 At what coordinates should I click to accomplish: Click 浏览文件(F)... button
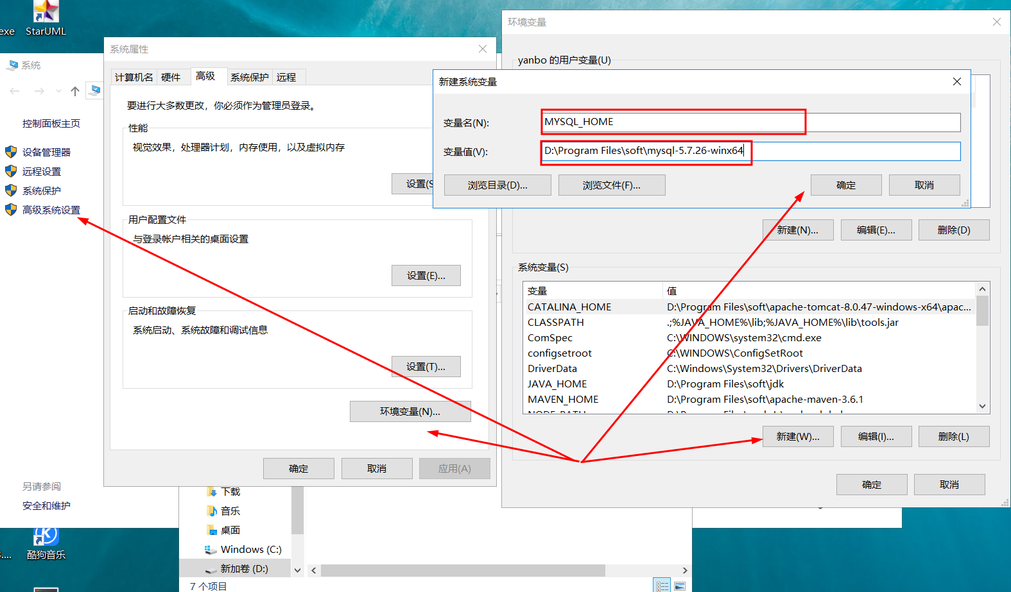(612, 185)
